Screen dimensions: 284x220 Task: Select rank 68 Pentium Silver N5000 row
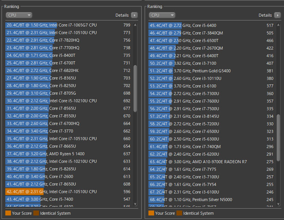(212, 200)
